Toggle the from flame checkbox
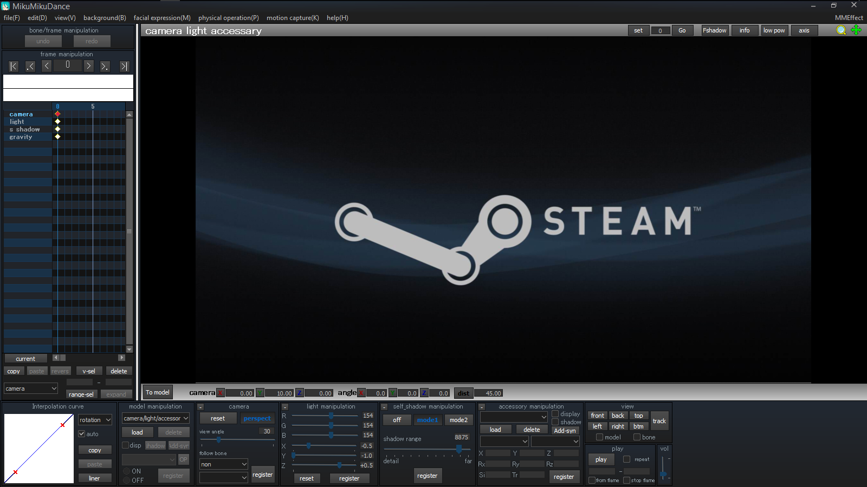This screenshot has width=867, height=487. (592, 481)
